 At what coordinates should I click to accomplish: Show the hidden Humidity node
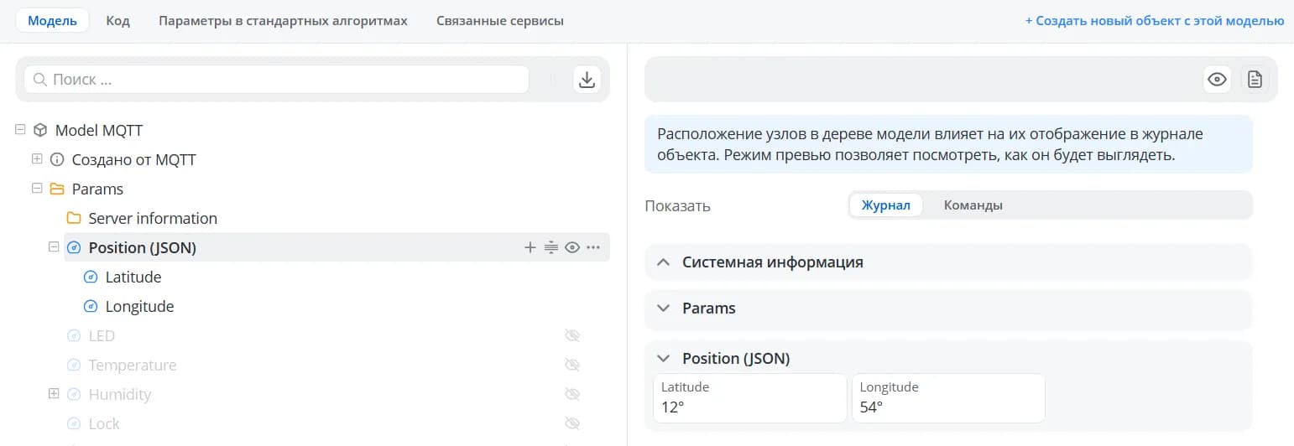572,394
